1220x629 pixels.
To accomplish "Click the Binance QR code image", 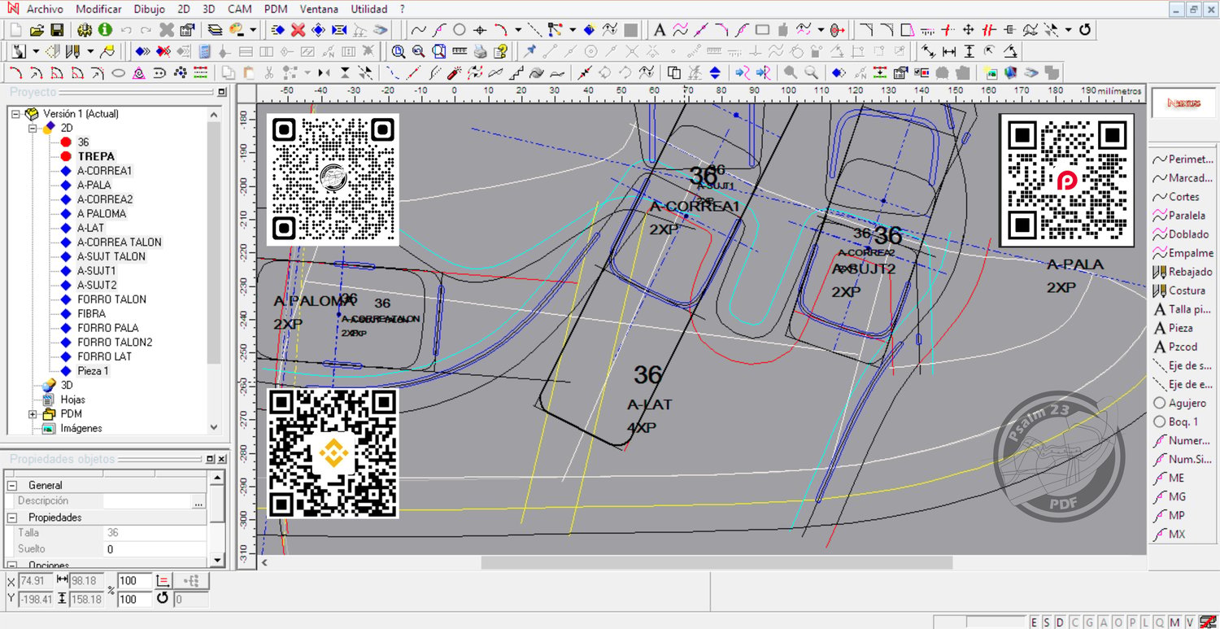I will click(x=333, y=453).
